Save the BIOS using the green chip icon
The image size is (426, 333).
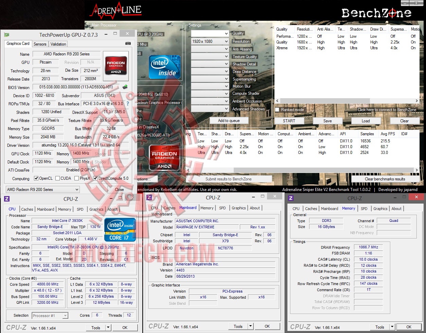point(125,87)
